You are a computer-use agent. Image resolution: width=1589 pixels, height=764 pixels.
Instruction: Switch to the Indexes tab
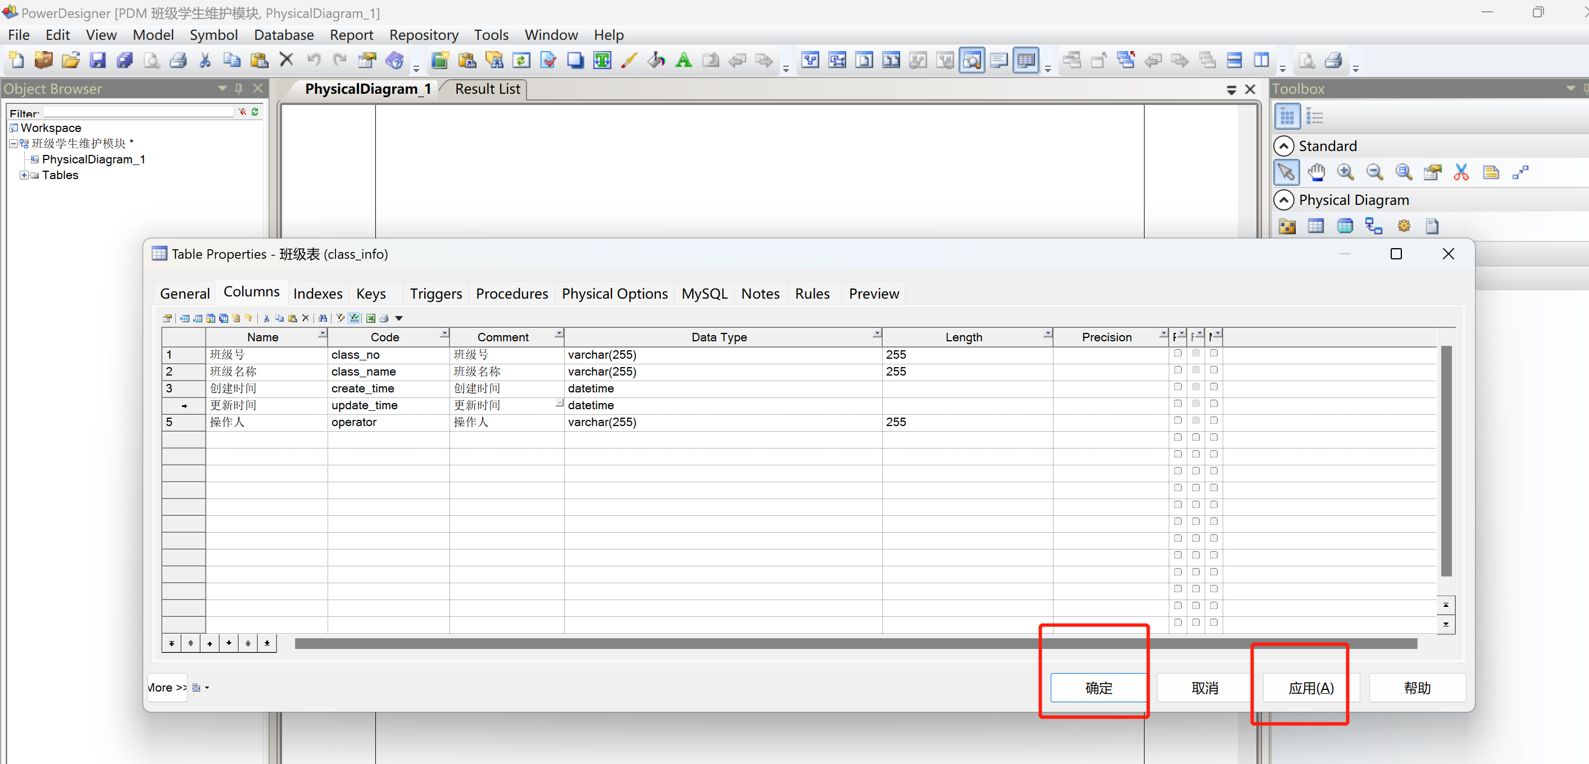tap(317, 294)
